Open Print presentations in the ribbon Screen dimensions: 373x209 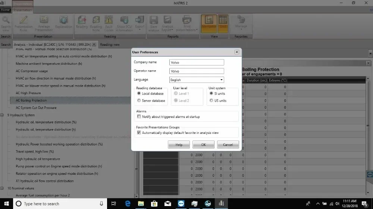click(x=186, y=23)
